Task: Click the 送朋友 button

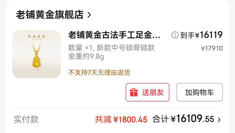Action: 148,92
